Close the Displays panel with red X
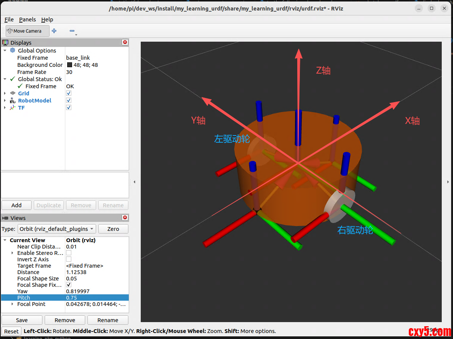Screen dimensions: 453x339 125,42
